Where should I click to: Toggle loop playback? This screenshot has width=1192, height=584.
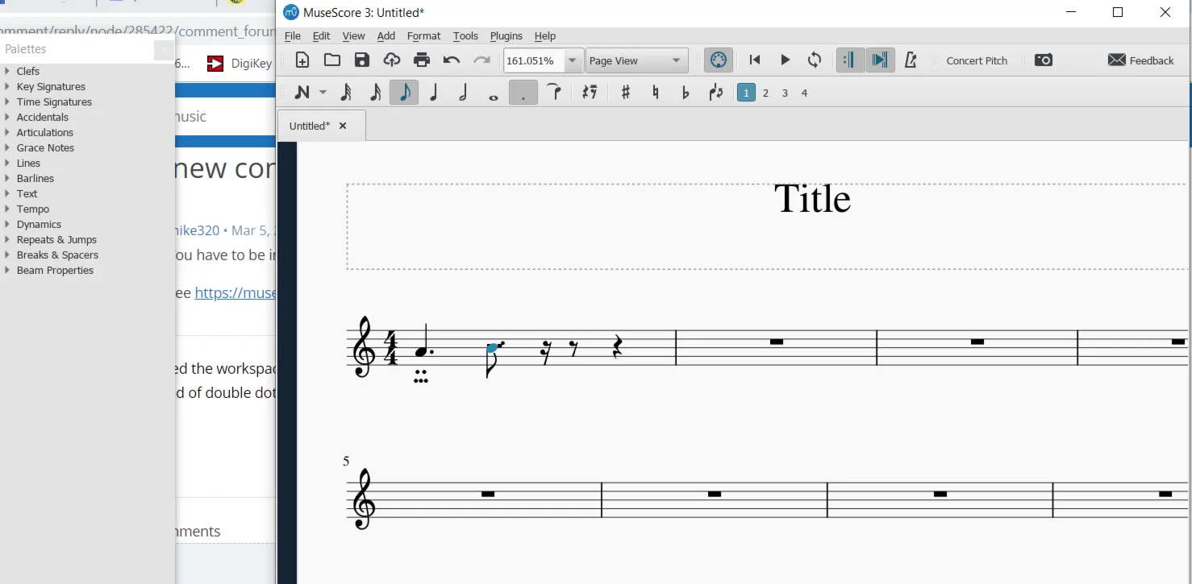coord(815,60)
